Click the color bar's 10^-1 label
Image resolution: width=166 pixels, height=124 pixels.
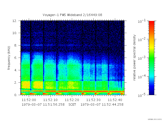pyautogui.click(x=142, y=21)
